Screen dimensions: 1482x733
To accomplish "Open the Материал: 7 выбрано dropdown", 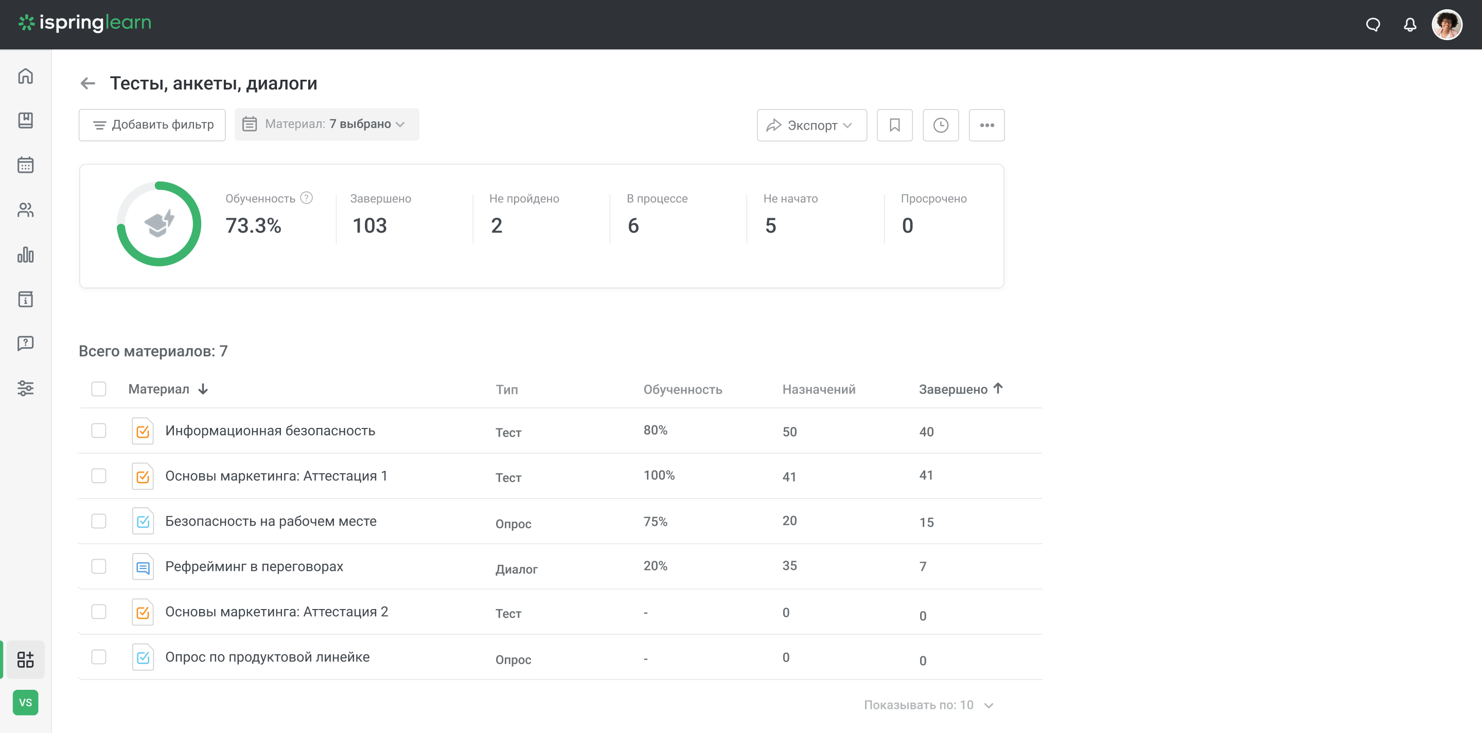I will click(x=326, y=124).
